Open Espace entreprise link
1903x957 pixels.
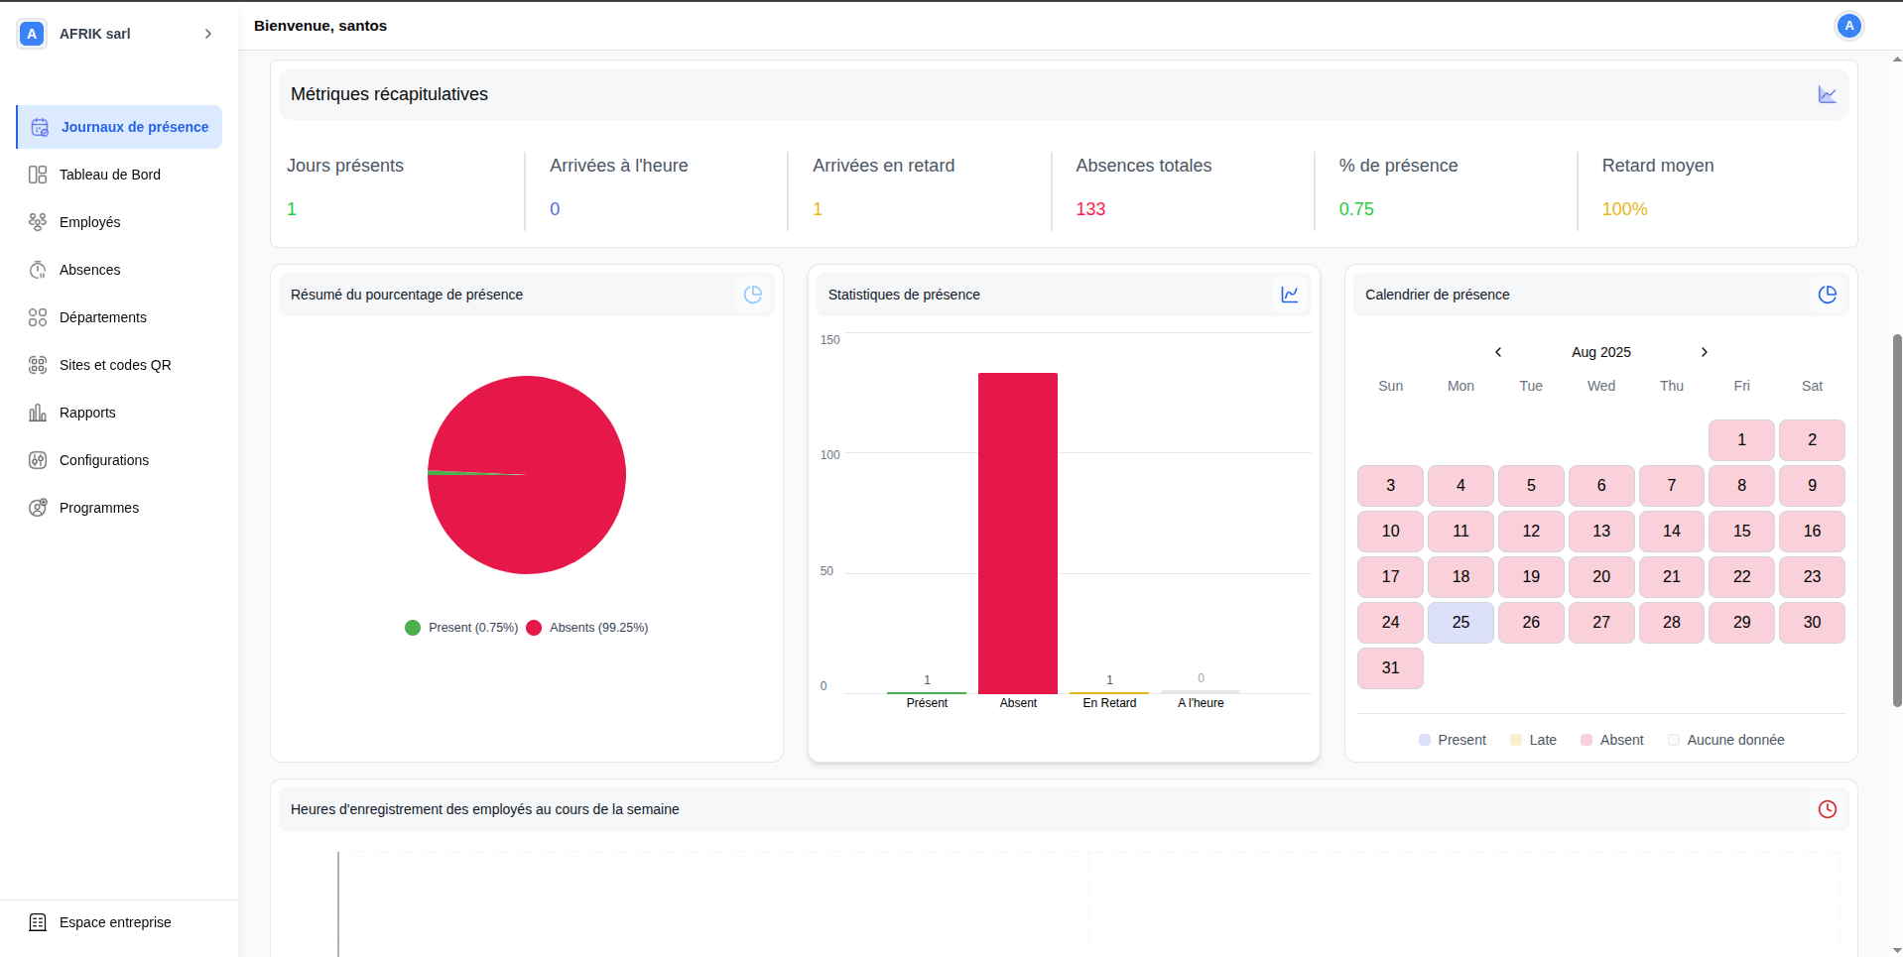point(115,922)
